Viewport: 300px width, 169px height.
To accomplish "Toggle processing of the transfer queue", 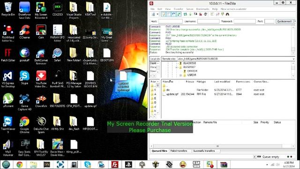I will tap(190, 15).
